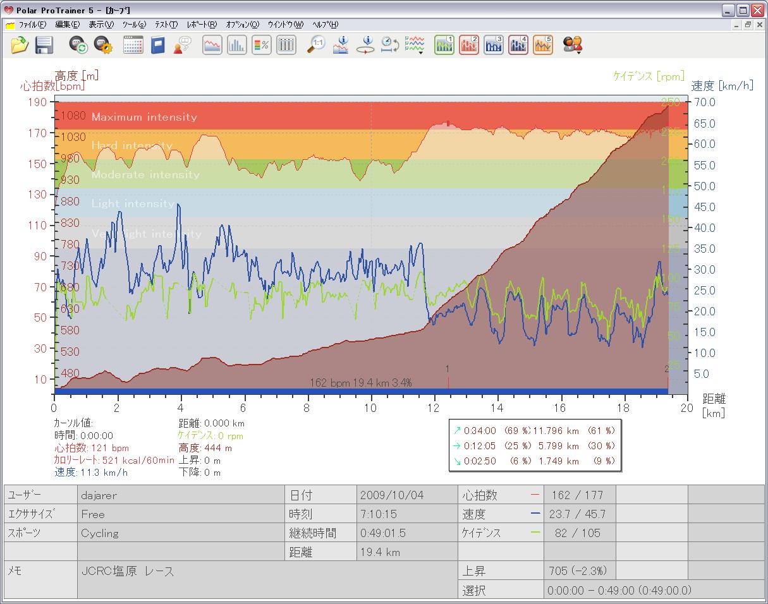The height and width of the screenshot is (604, 768).
Task: Select graph layout 2 red icon
Action: 469,45
